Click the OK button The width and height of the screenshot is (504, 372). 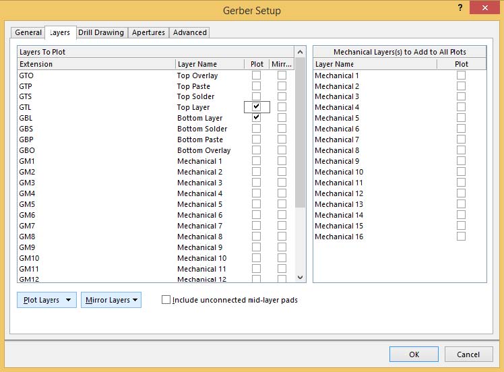(414, 354)
